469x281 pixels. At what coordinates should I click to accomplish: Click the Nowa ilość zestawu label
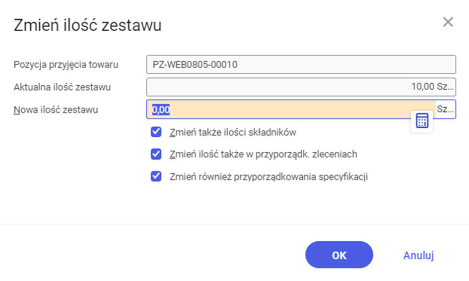[x=56, y=110]
